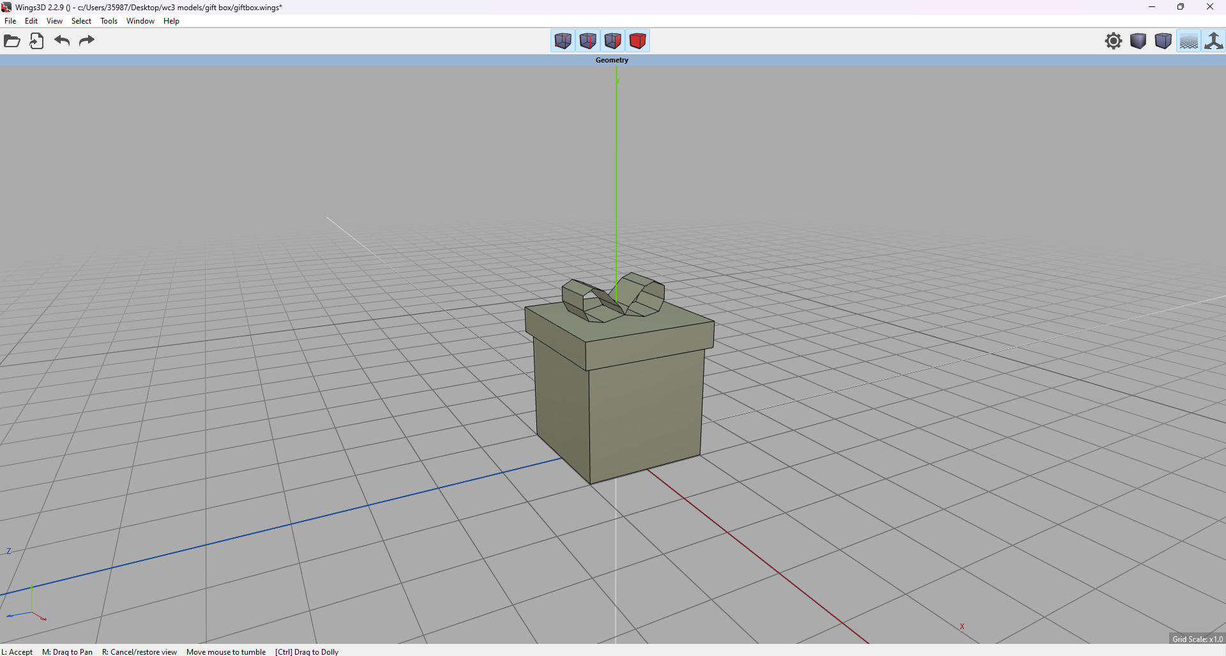Click 'L: Accept' status bar text
The height and width of the screenshot is (656, 1226).
(17, 652)
